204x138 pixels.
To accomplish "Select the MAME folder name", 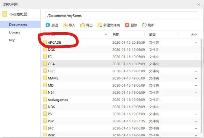I will click(53, 78).
